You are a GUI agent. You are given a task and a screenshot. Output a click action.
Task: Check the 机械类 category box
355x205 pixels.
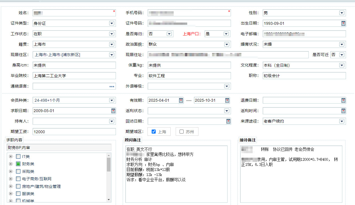(18, 201)
